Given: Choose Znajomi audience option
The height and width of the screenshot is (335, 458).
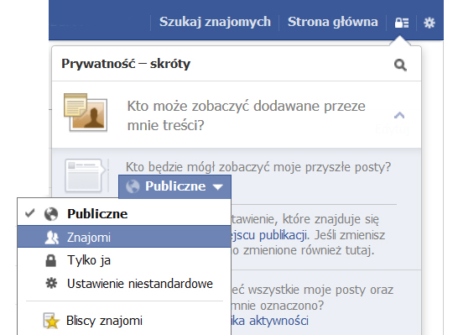Looking at the screenshot, I should pos(124,237).
